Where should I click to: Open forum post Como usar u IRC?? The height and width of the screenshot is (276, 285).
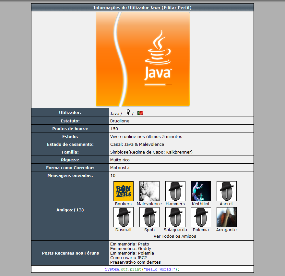(128, 257)
